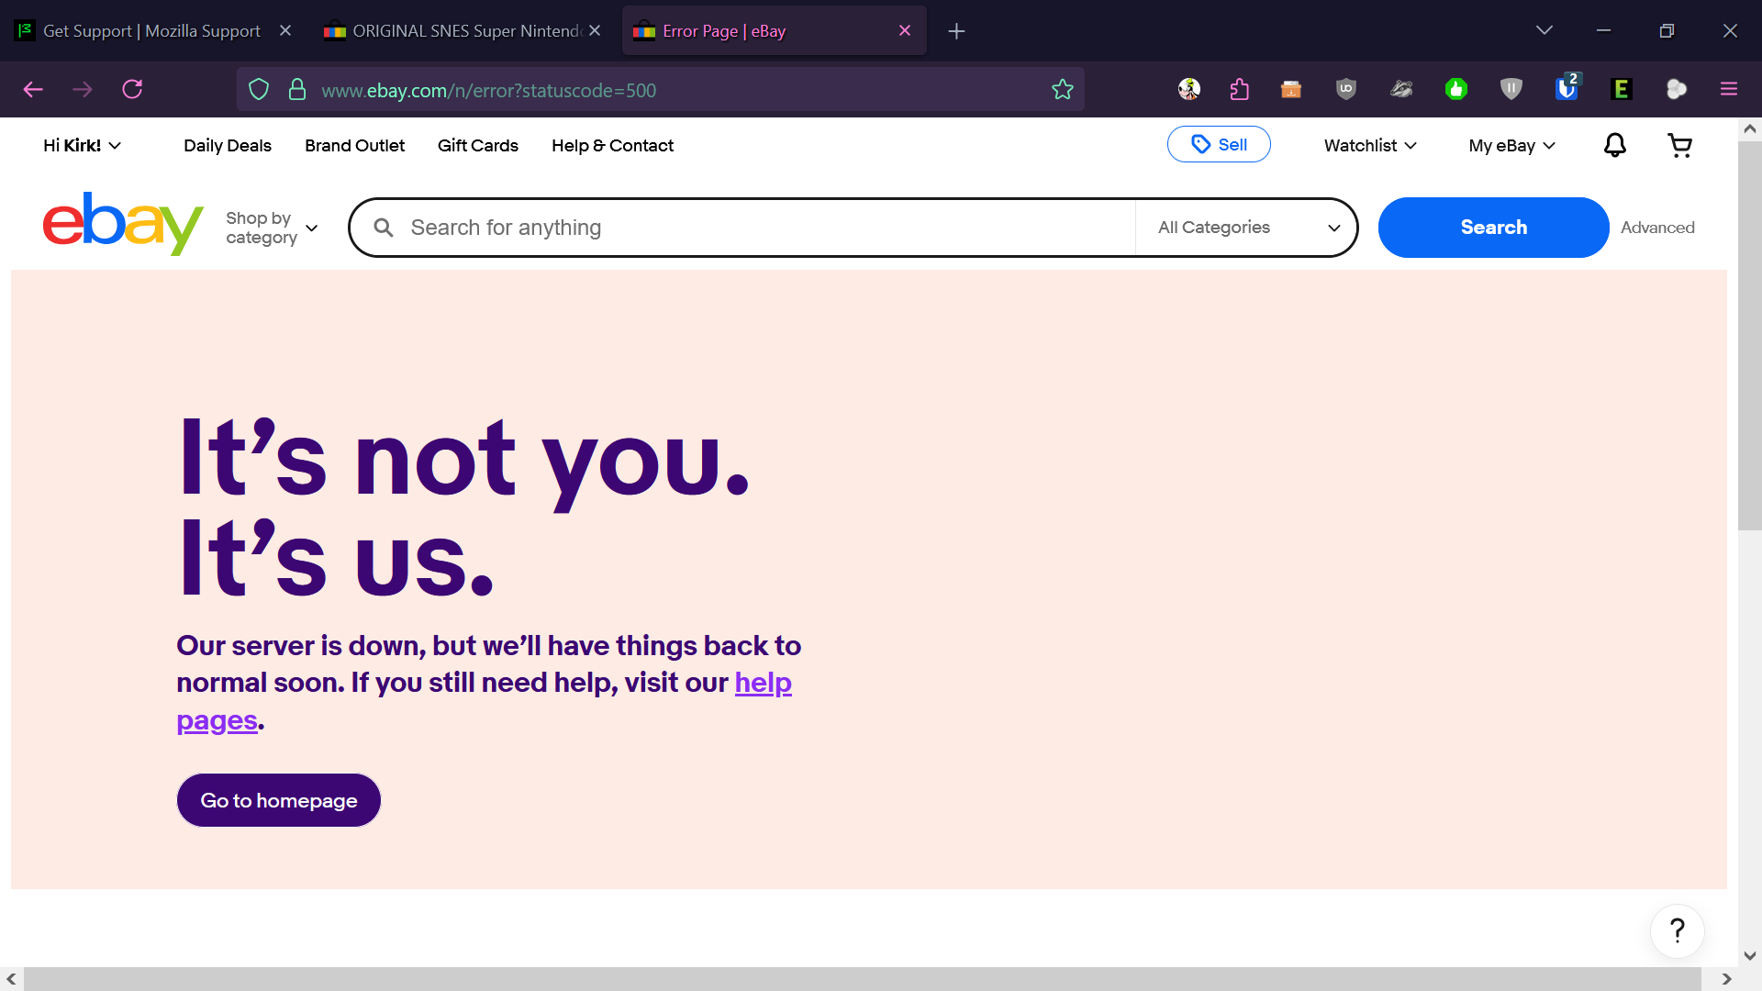
Task: Click the eBay logo
Action: coord(122,224)
